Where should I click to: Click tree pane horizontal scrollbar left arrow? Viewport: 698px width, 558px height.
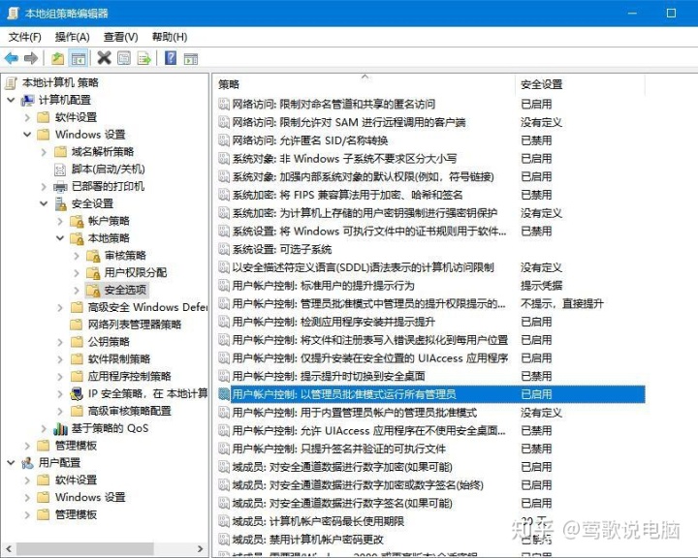click(8, 548)
